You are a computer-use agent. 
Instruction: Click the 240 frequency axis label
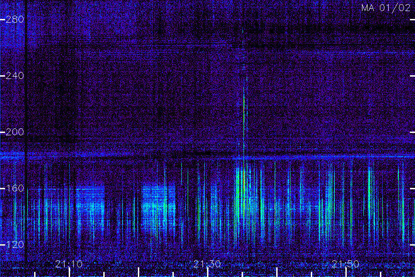click(x=15, y=76)
